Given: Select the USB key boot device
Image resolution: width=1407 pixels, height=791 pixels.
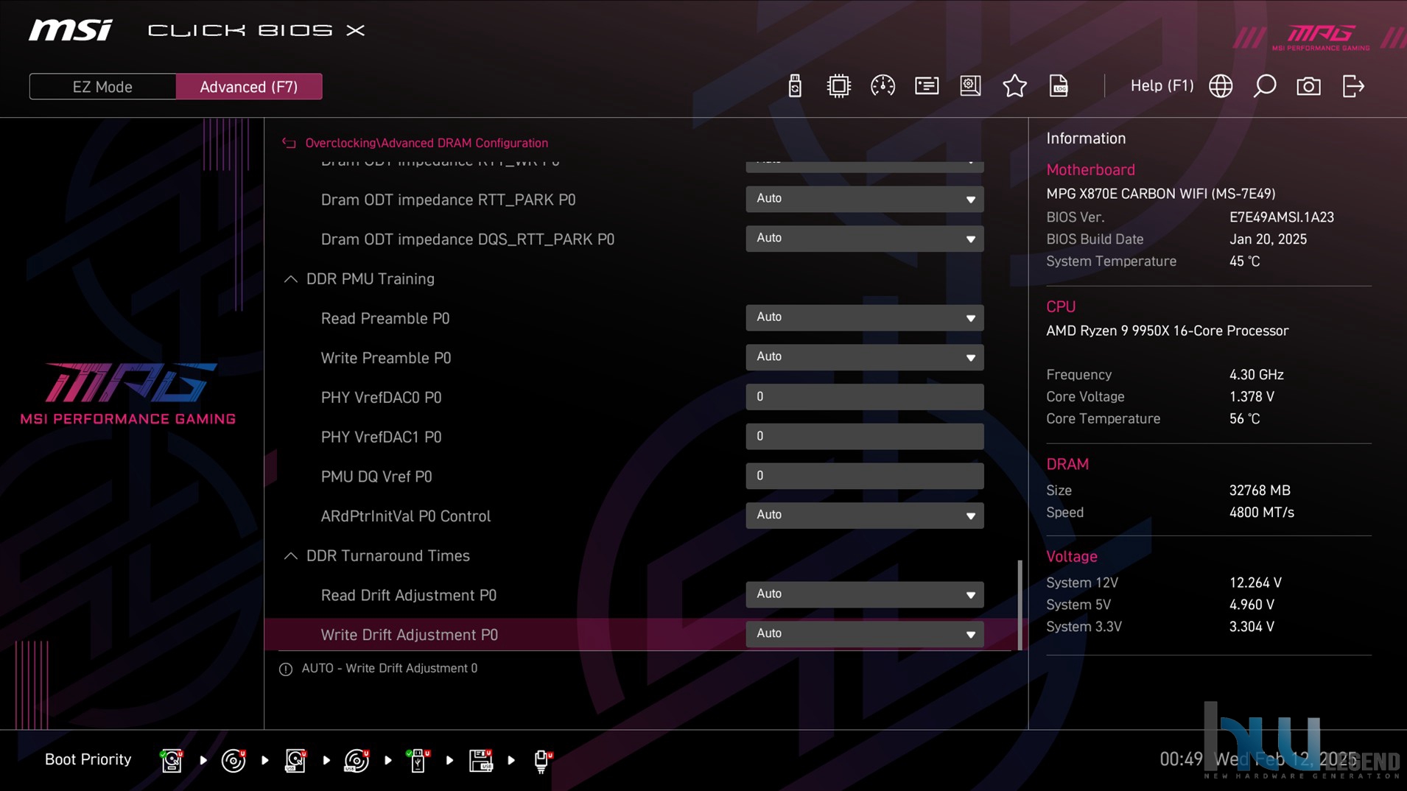Looking at the screenshot, I should [x=418, y=760].
